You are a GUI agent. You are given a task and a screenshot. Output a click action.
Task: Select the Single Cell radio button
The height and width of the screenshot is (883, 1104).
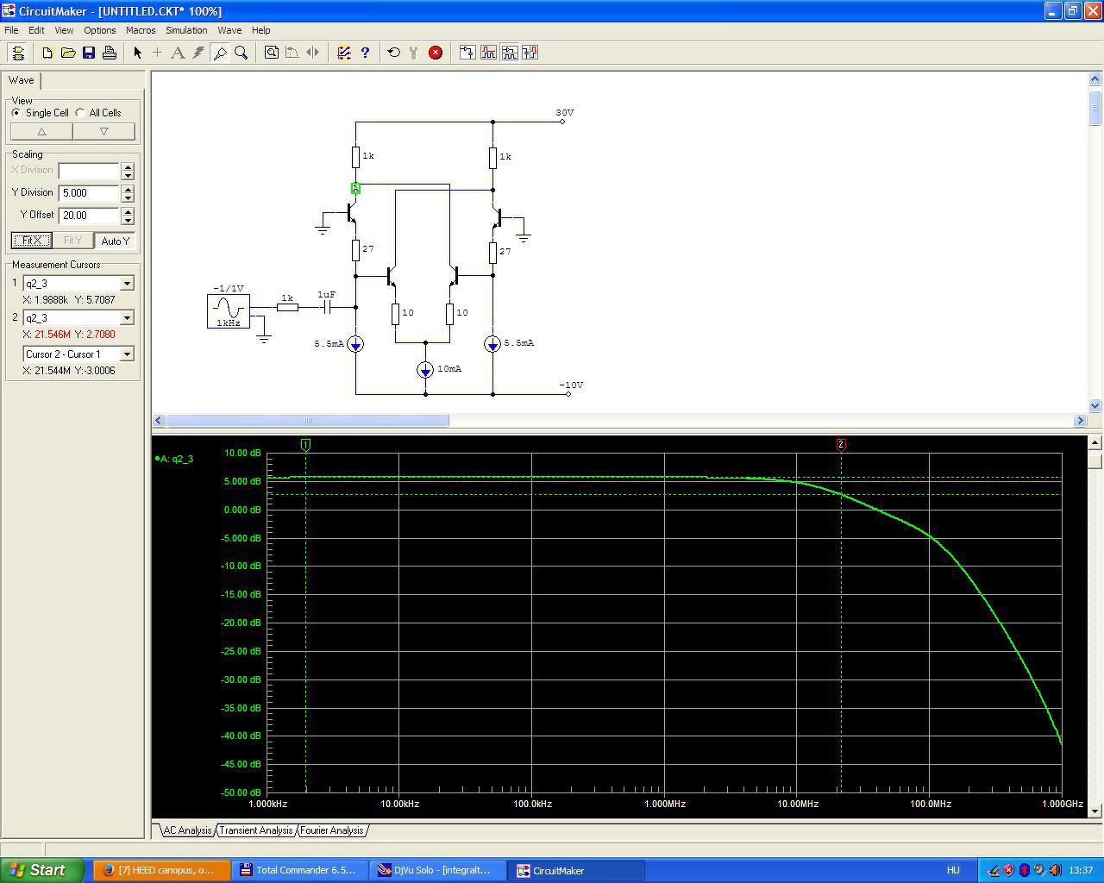(x=16, y=113)
